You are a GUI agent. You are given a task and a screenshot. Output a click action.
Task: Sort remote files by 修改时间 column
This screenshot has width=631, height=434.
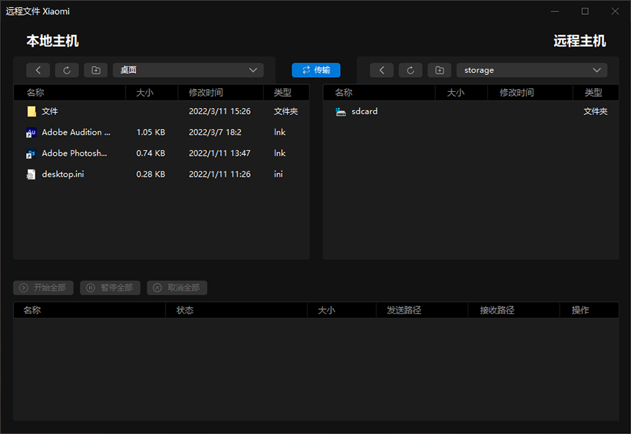tap(530, 93)
